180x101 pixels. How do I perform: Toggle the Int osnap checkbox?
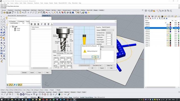23,90
